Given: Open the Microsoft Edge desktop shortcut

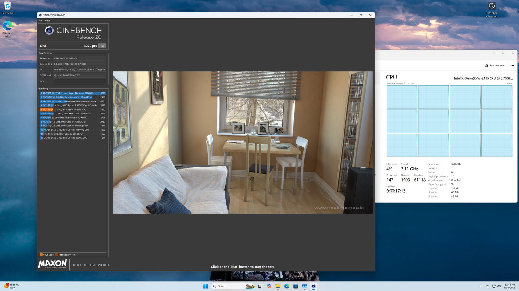Looking at the screenshot, I should 7,29.
